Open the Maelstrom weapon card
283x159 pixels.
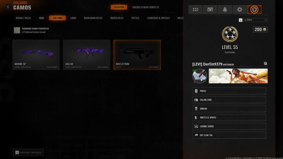click(x=137, y=55)
